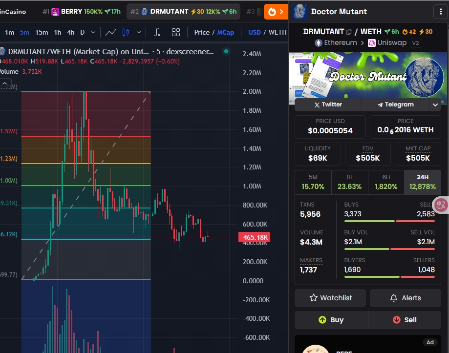Click the Sell button

(405, 320)
